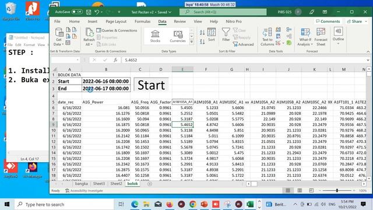Screen dimensions: 373x210
Task: Switch to Page Break Preview icon
Action: point(311,191)
